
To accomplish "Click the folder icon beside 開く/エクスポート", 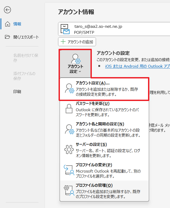I will pos(8,37).
